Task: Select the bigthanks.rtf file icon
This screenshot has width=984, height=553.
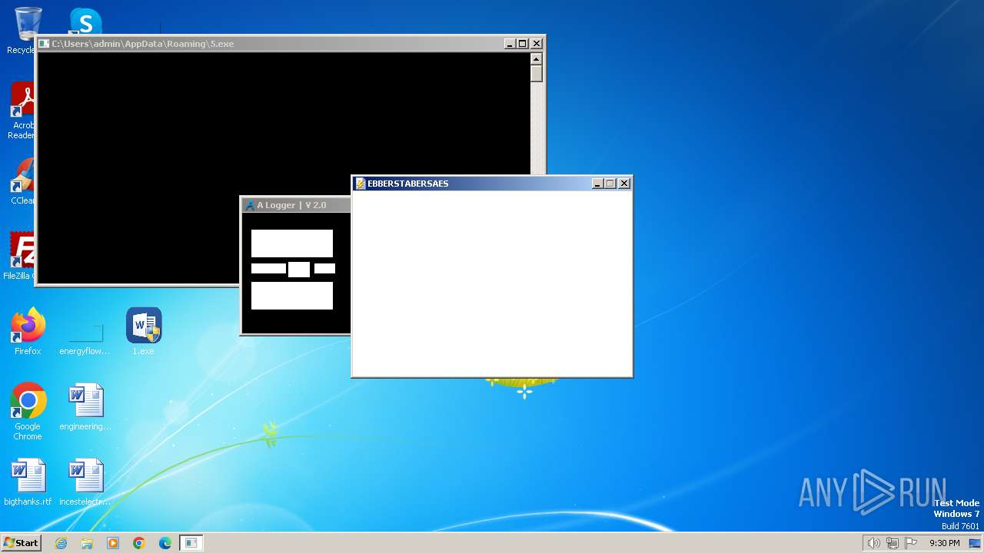Action: [x=28, y=482]
